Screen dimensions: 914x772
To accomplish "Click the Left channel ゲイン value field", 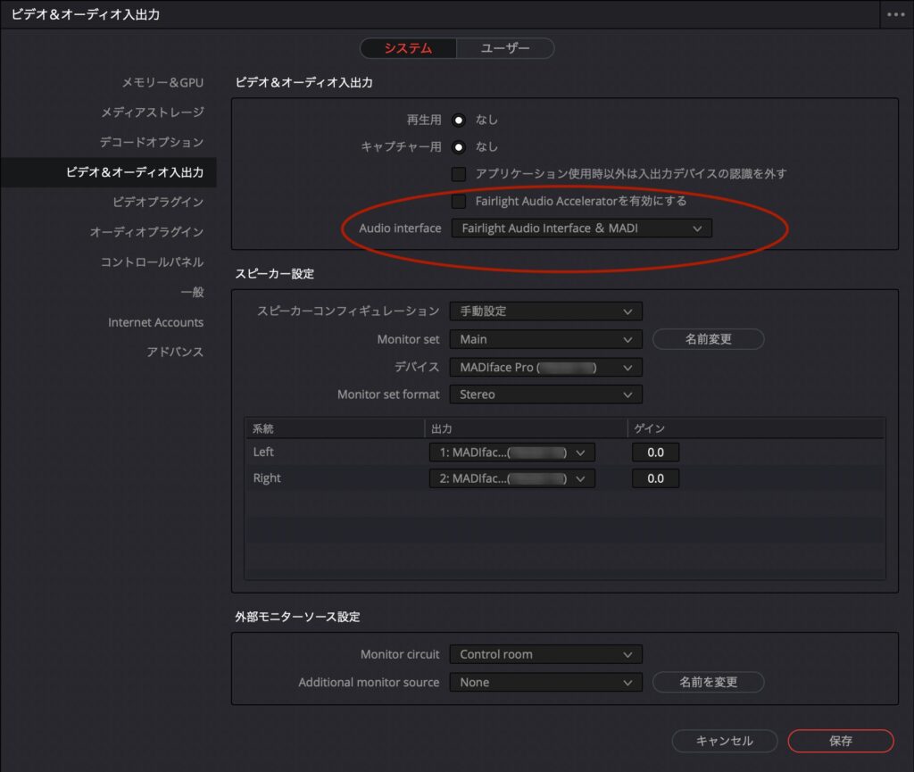I will [656, 452].
